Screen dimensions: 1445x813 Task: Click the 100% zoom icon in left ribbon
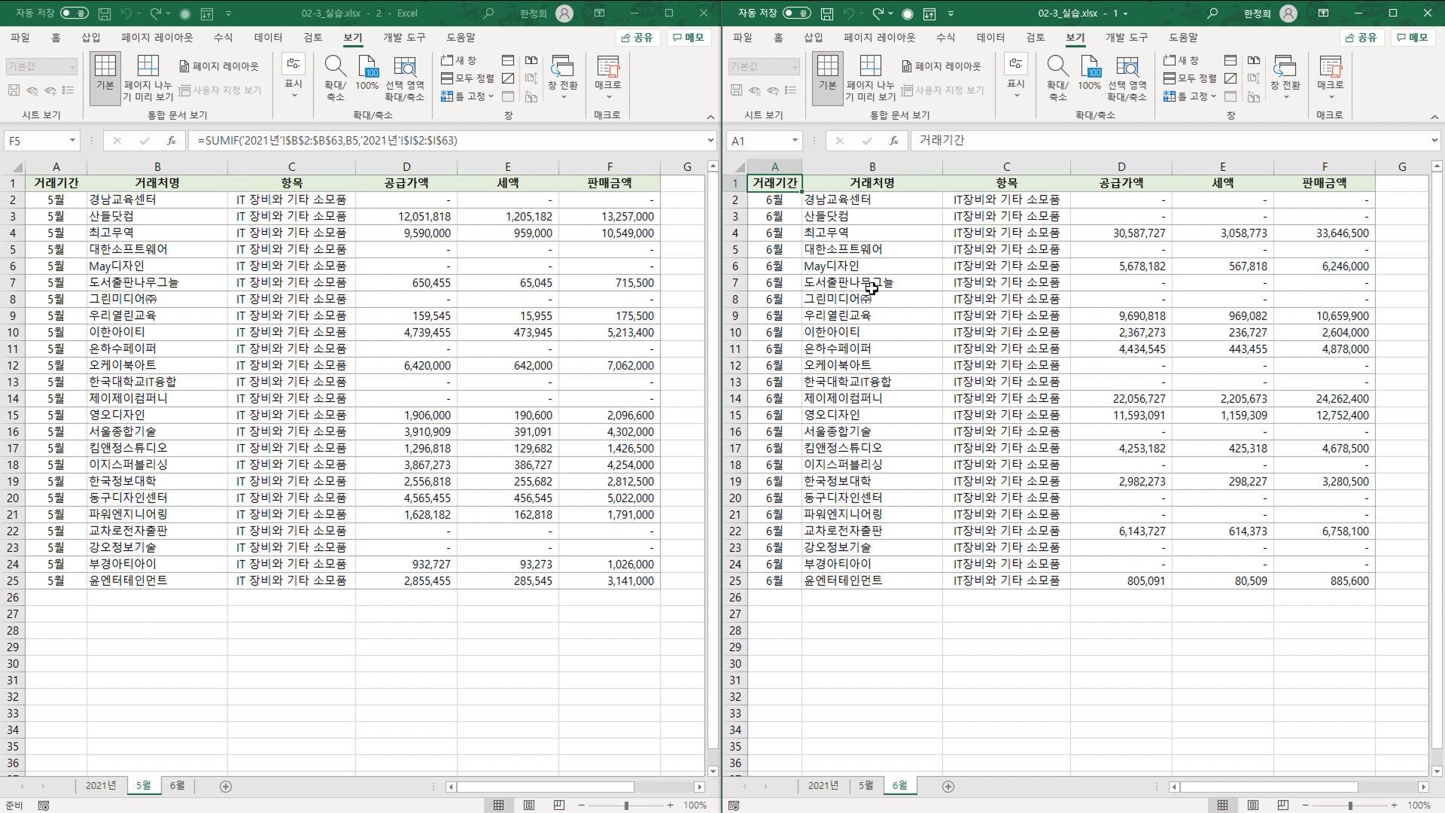tap(367, 68)
